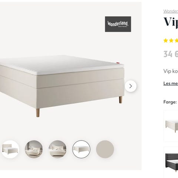
Task: Choose the beige bed colour option
Action: click(171, 126)
